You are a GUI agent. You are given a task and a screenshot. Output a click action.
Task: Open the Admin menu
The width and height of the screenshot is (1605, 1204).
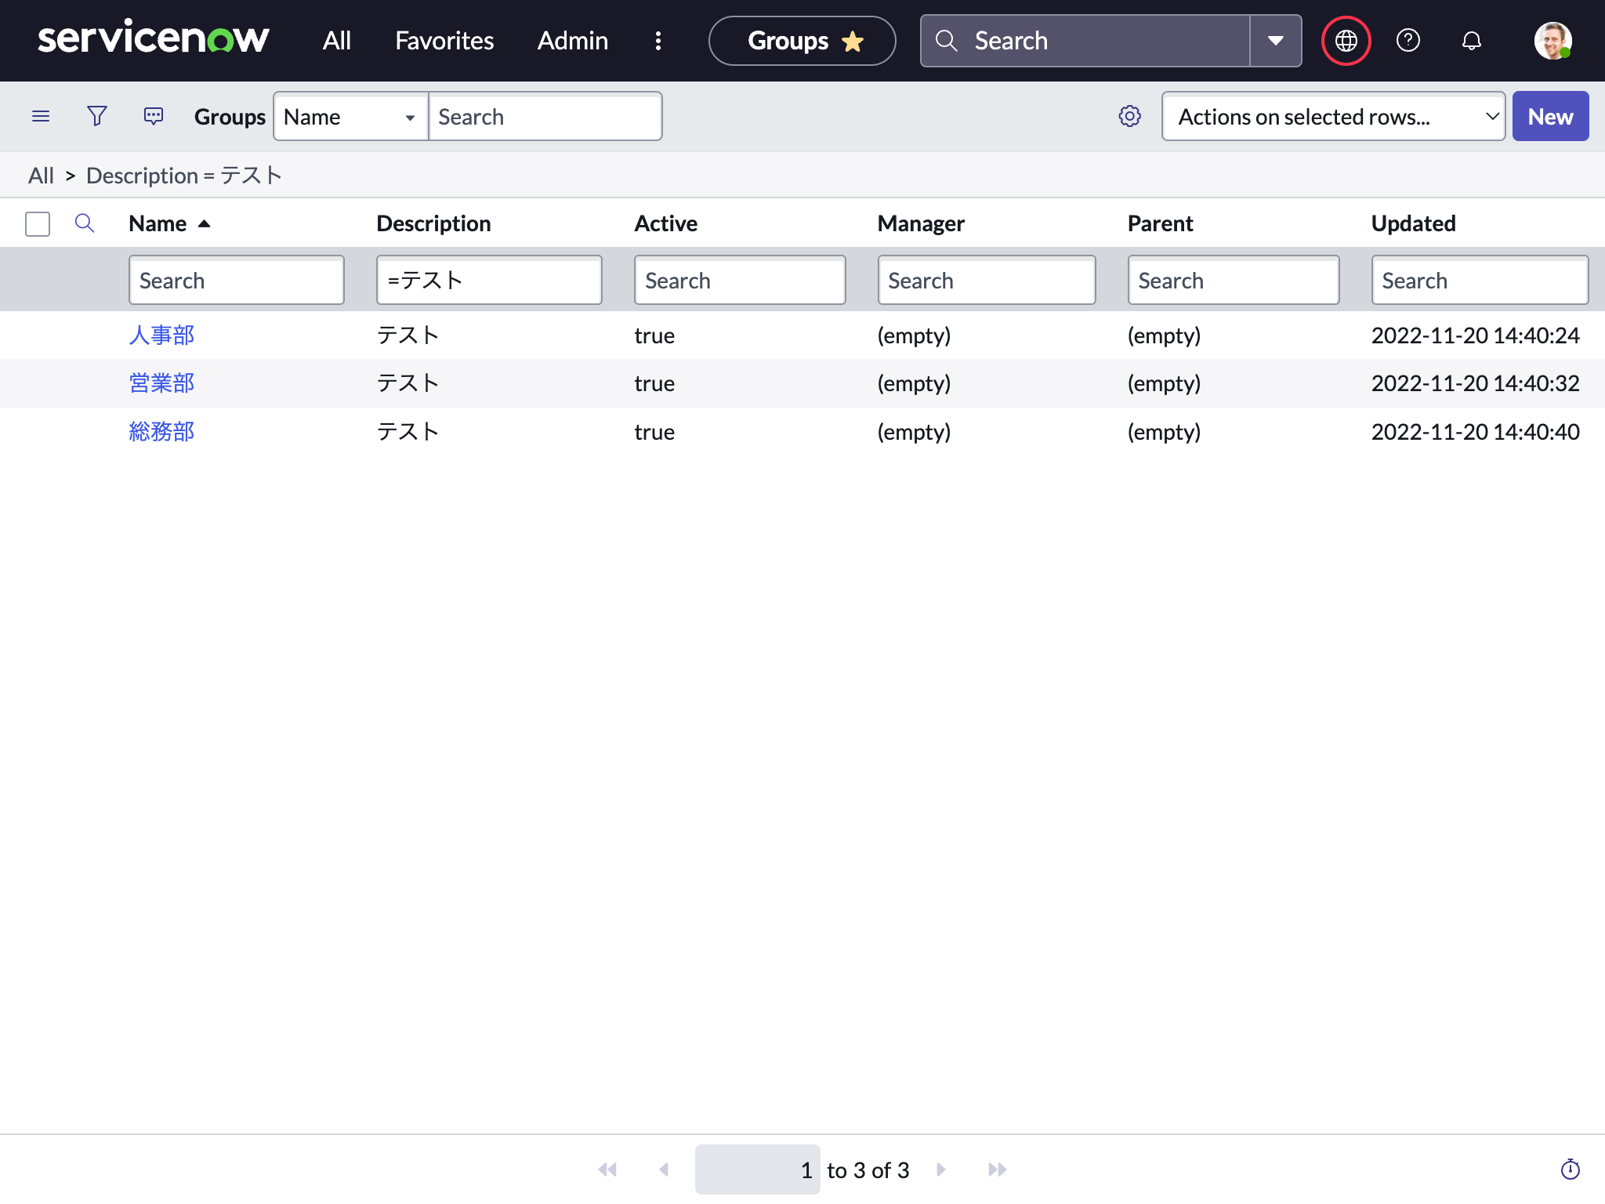[572, 40]
